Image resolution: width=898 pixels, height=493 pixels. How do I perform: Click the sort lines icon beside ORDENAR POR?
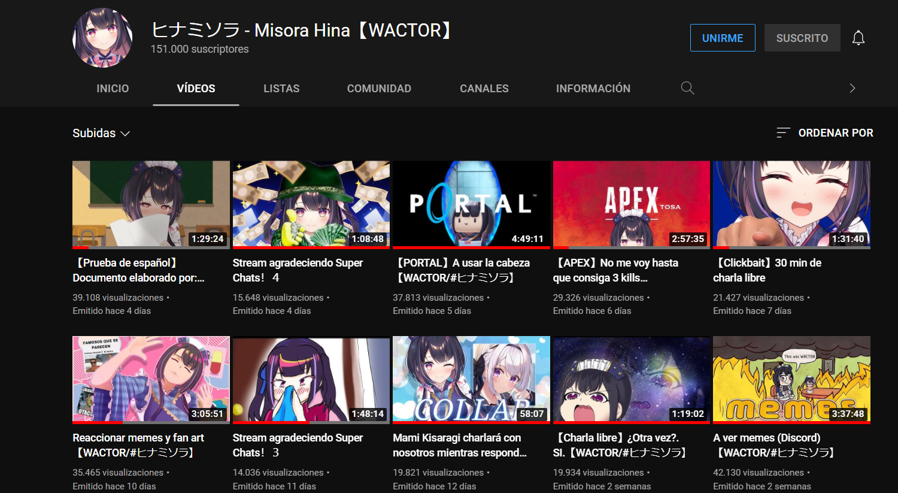pyautogui.click(x=783, y=133)
